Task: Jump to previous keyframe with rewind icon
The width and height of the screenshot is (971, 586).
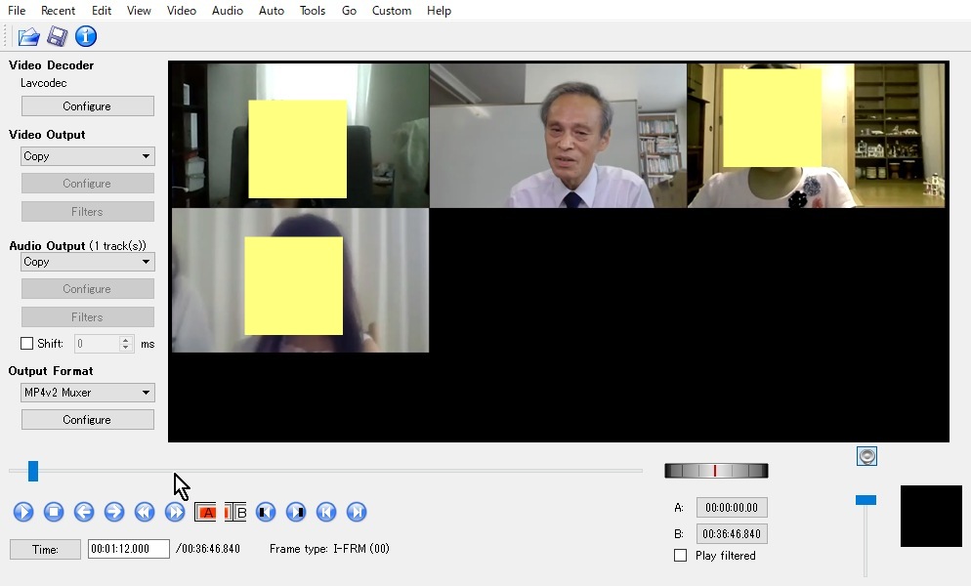Action: (x=145, y=512)
